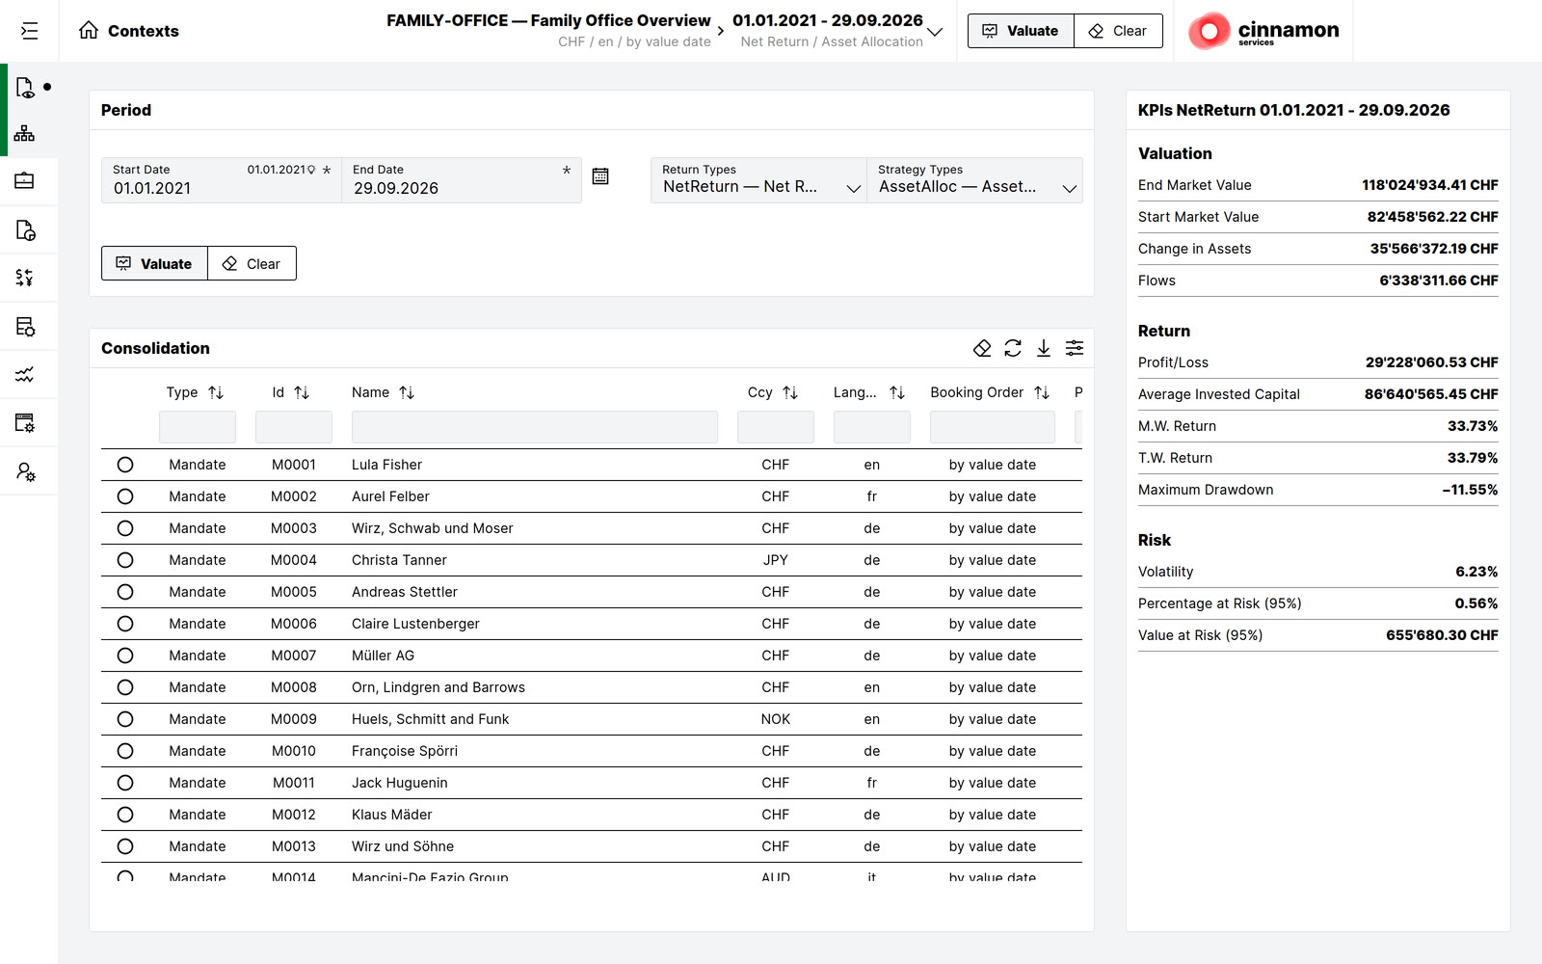Viewport: 1542px width, 964px height.
Task: Refresh the Consolidation table
Action: 1013,348
